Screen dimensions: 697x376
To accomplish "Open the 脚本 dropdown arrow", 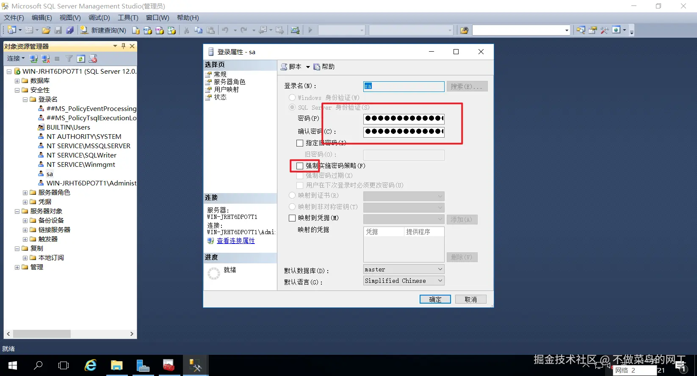I will pos(308,67).
